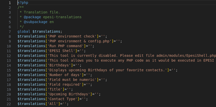This screenshot has width=216, height=107.
Task: Click the @package annotation keyword
Action: 32,17
